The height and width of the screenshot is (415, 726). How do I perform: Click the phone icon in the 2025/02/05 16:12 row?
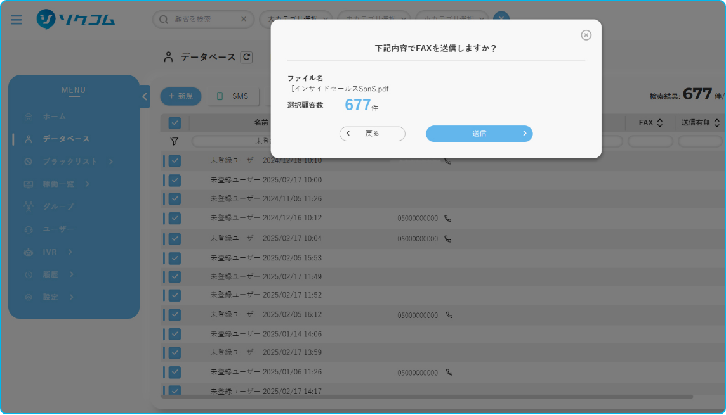pyautogui.click(x=449, y=315)
